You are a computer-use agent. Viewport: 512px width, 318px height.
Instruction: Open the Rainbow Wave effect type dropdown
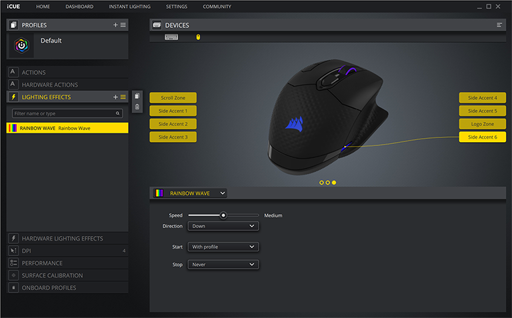pyautogui.click(x=190, y=193)
